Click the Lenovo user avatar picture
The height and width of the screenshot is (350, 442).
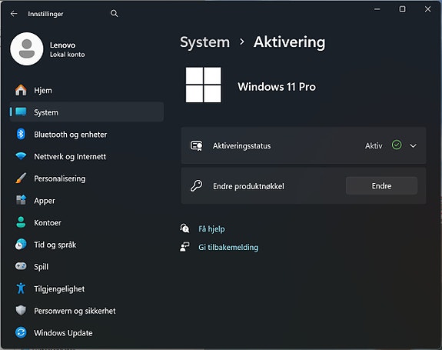[x=27, y=48]
